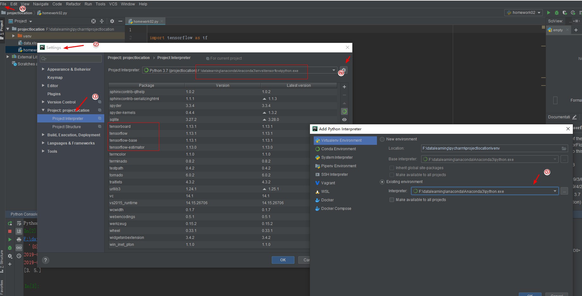Image resolution: width=582 pixels, height=296 pixels.
Task: Check Make available to all projects under Existing environment
Action: coord(392,200)
